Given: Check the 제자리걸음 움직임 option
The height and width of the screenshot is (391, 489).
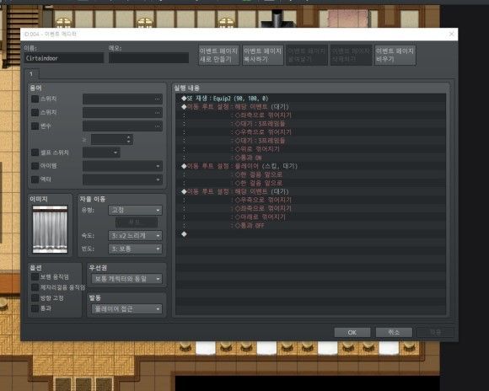Looking at the screenshot, I should click(35, 287).
